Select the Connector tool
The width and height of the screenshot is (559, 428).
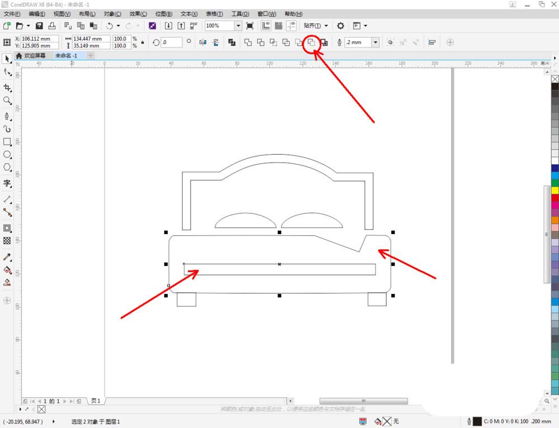tap(7, 212)
